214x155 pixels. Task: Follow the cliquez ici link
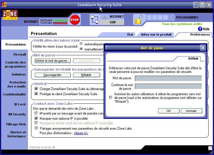click(x=81, y=133)
